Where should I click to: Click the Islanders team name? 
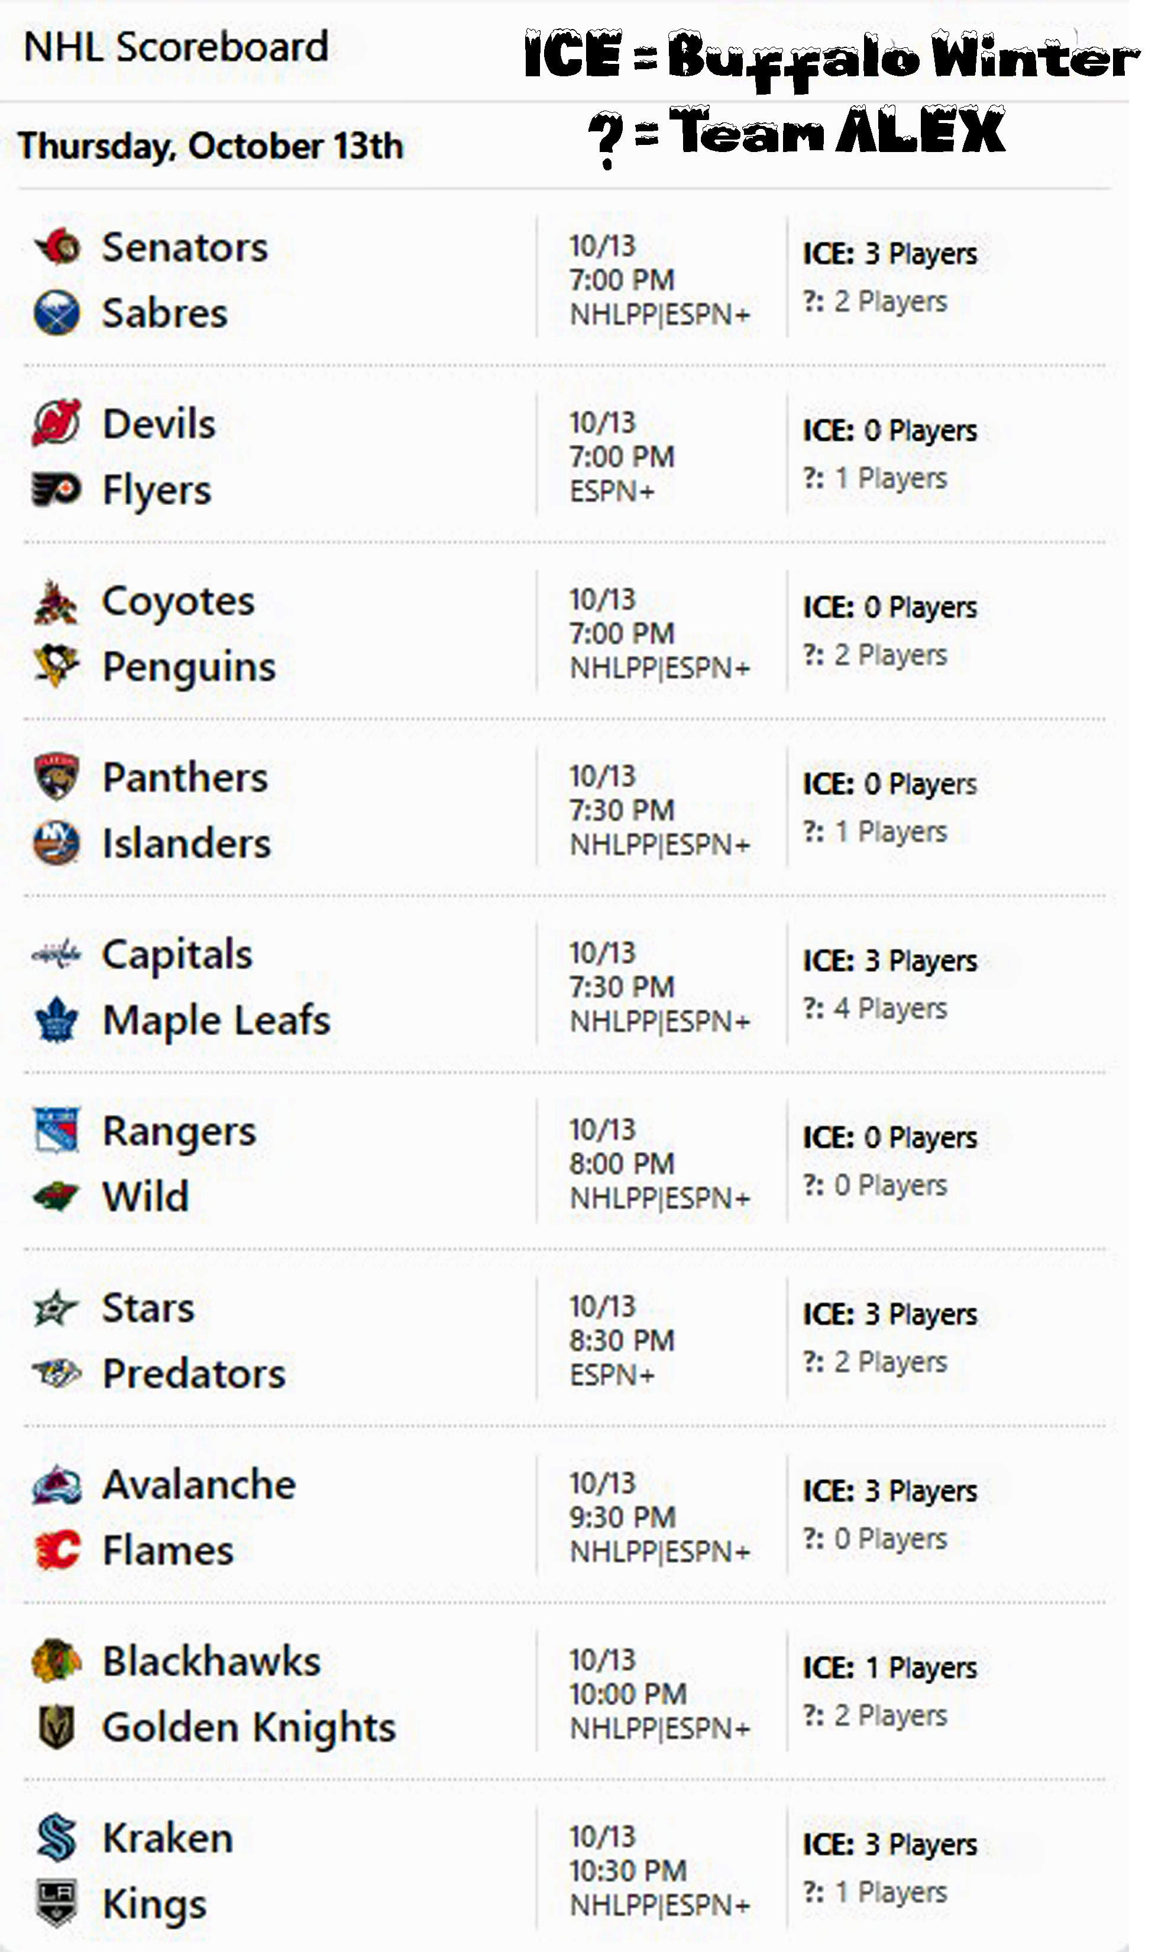coord(187,844)
